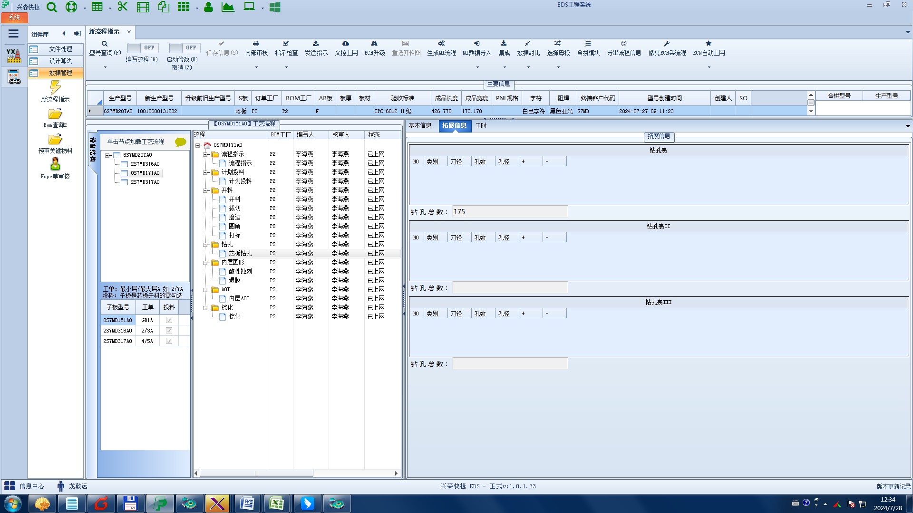Open the green table grid icon
The height and width of the screenshot is (513, 913).
(97, 7)
